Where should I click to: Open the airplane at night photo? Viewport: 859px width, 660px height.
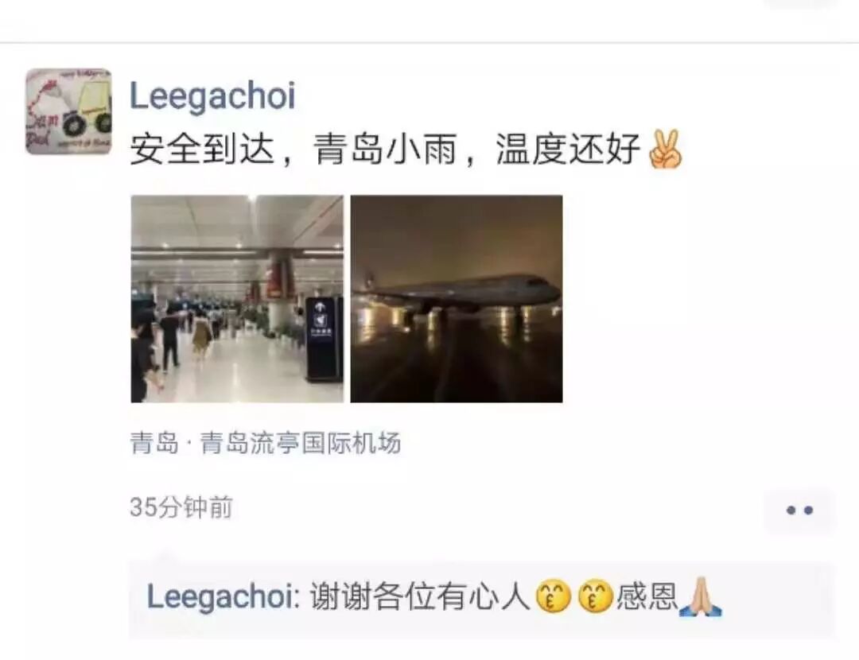pos(457,298)
